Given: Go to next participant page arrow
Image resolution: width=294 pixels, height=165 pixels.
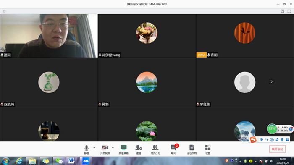Looking at the screenshot, I should point(271,81).
